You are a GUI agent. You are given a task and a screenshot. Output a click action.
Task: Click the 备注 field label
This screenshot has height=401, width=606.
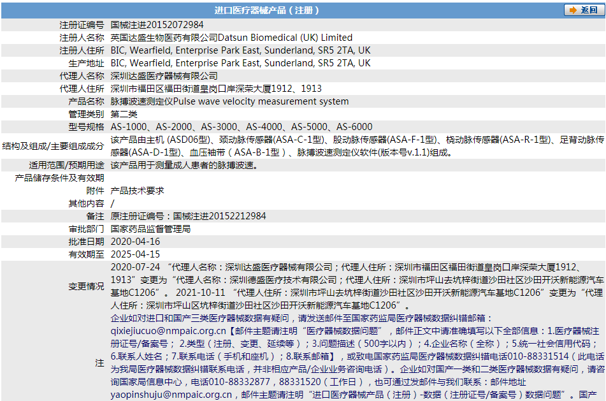coord(95,216)
